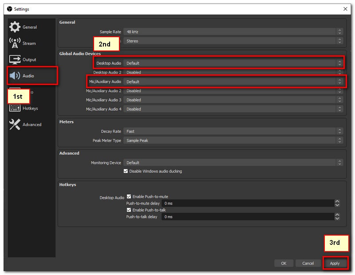Toggle Enable Push-to-talk checkbox
Image resolution: width=355 pixels, height=275 pixels.
pos(129,210)
